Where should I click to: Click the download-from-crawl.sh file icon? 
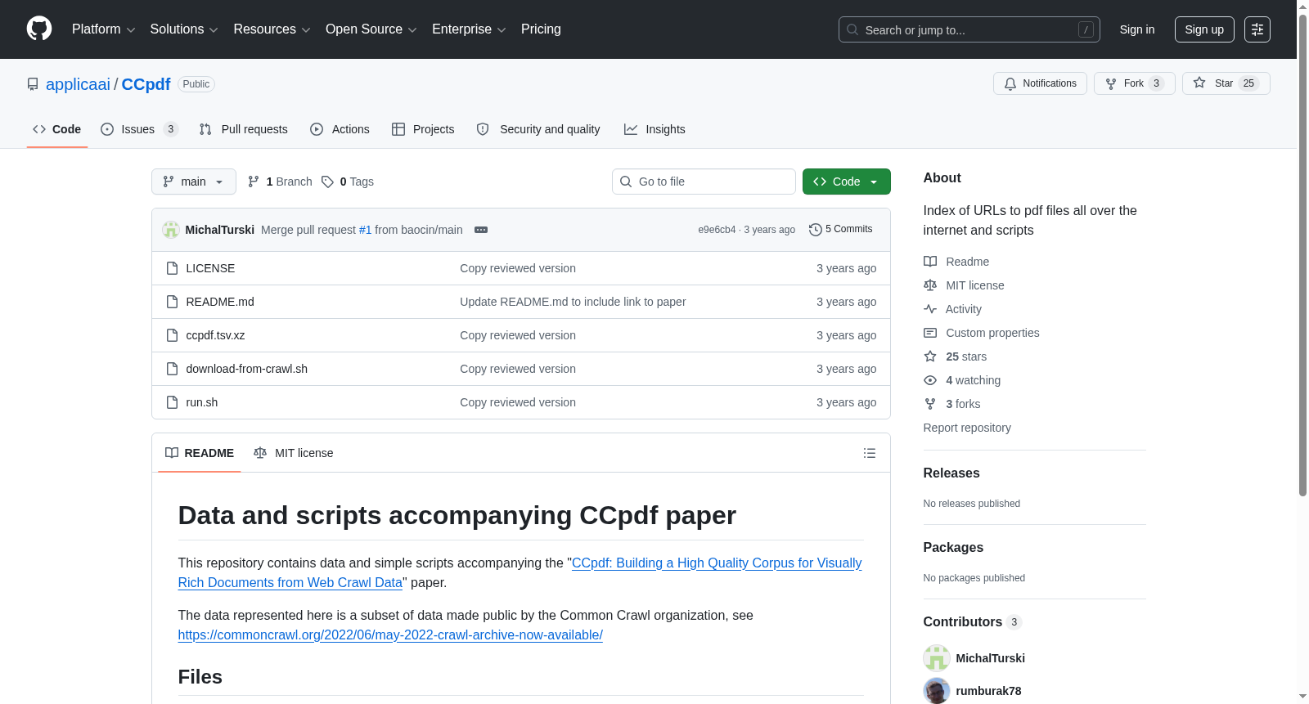tap(172, 369)
